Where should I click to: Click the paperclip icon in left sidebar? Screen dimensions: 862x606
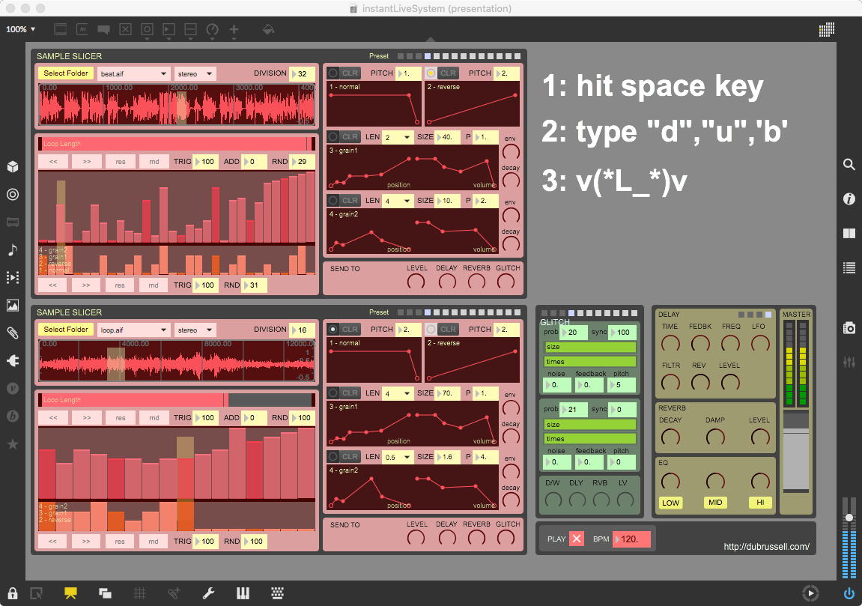(x=13, y=333)
